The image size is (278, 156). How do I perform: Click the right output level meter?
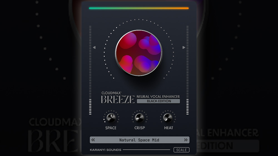(187, 70)
